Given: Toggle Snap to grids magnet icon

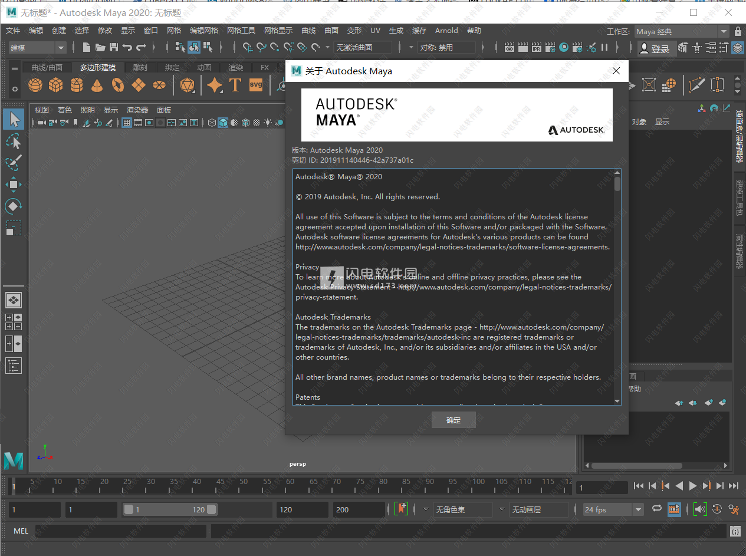Looking at the screenshot, I should pyautogui.click(x=248, y=47).
